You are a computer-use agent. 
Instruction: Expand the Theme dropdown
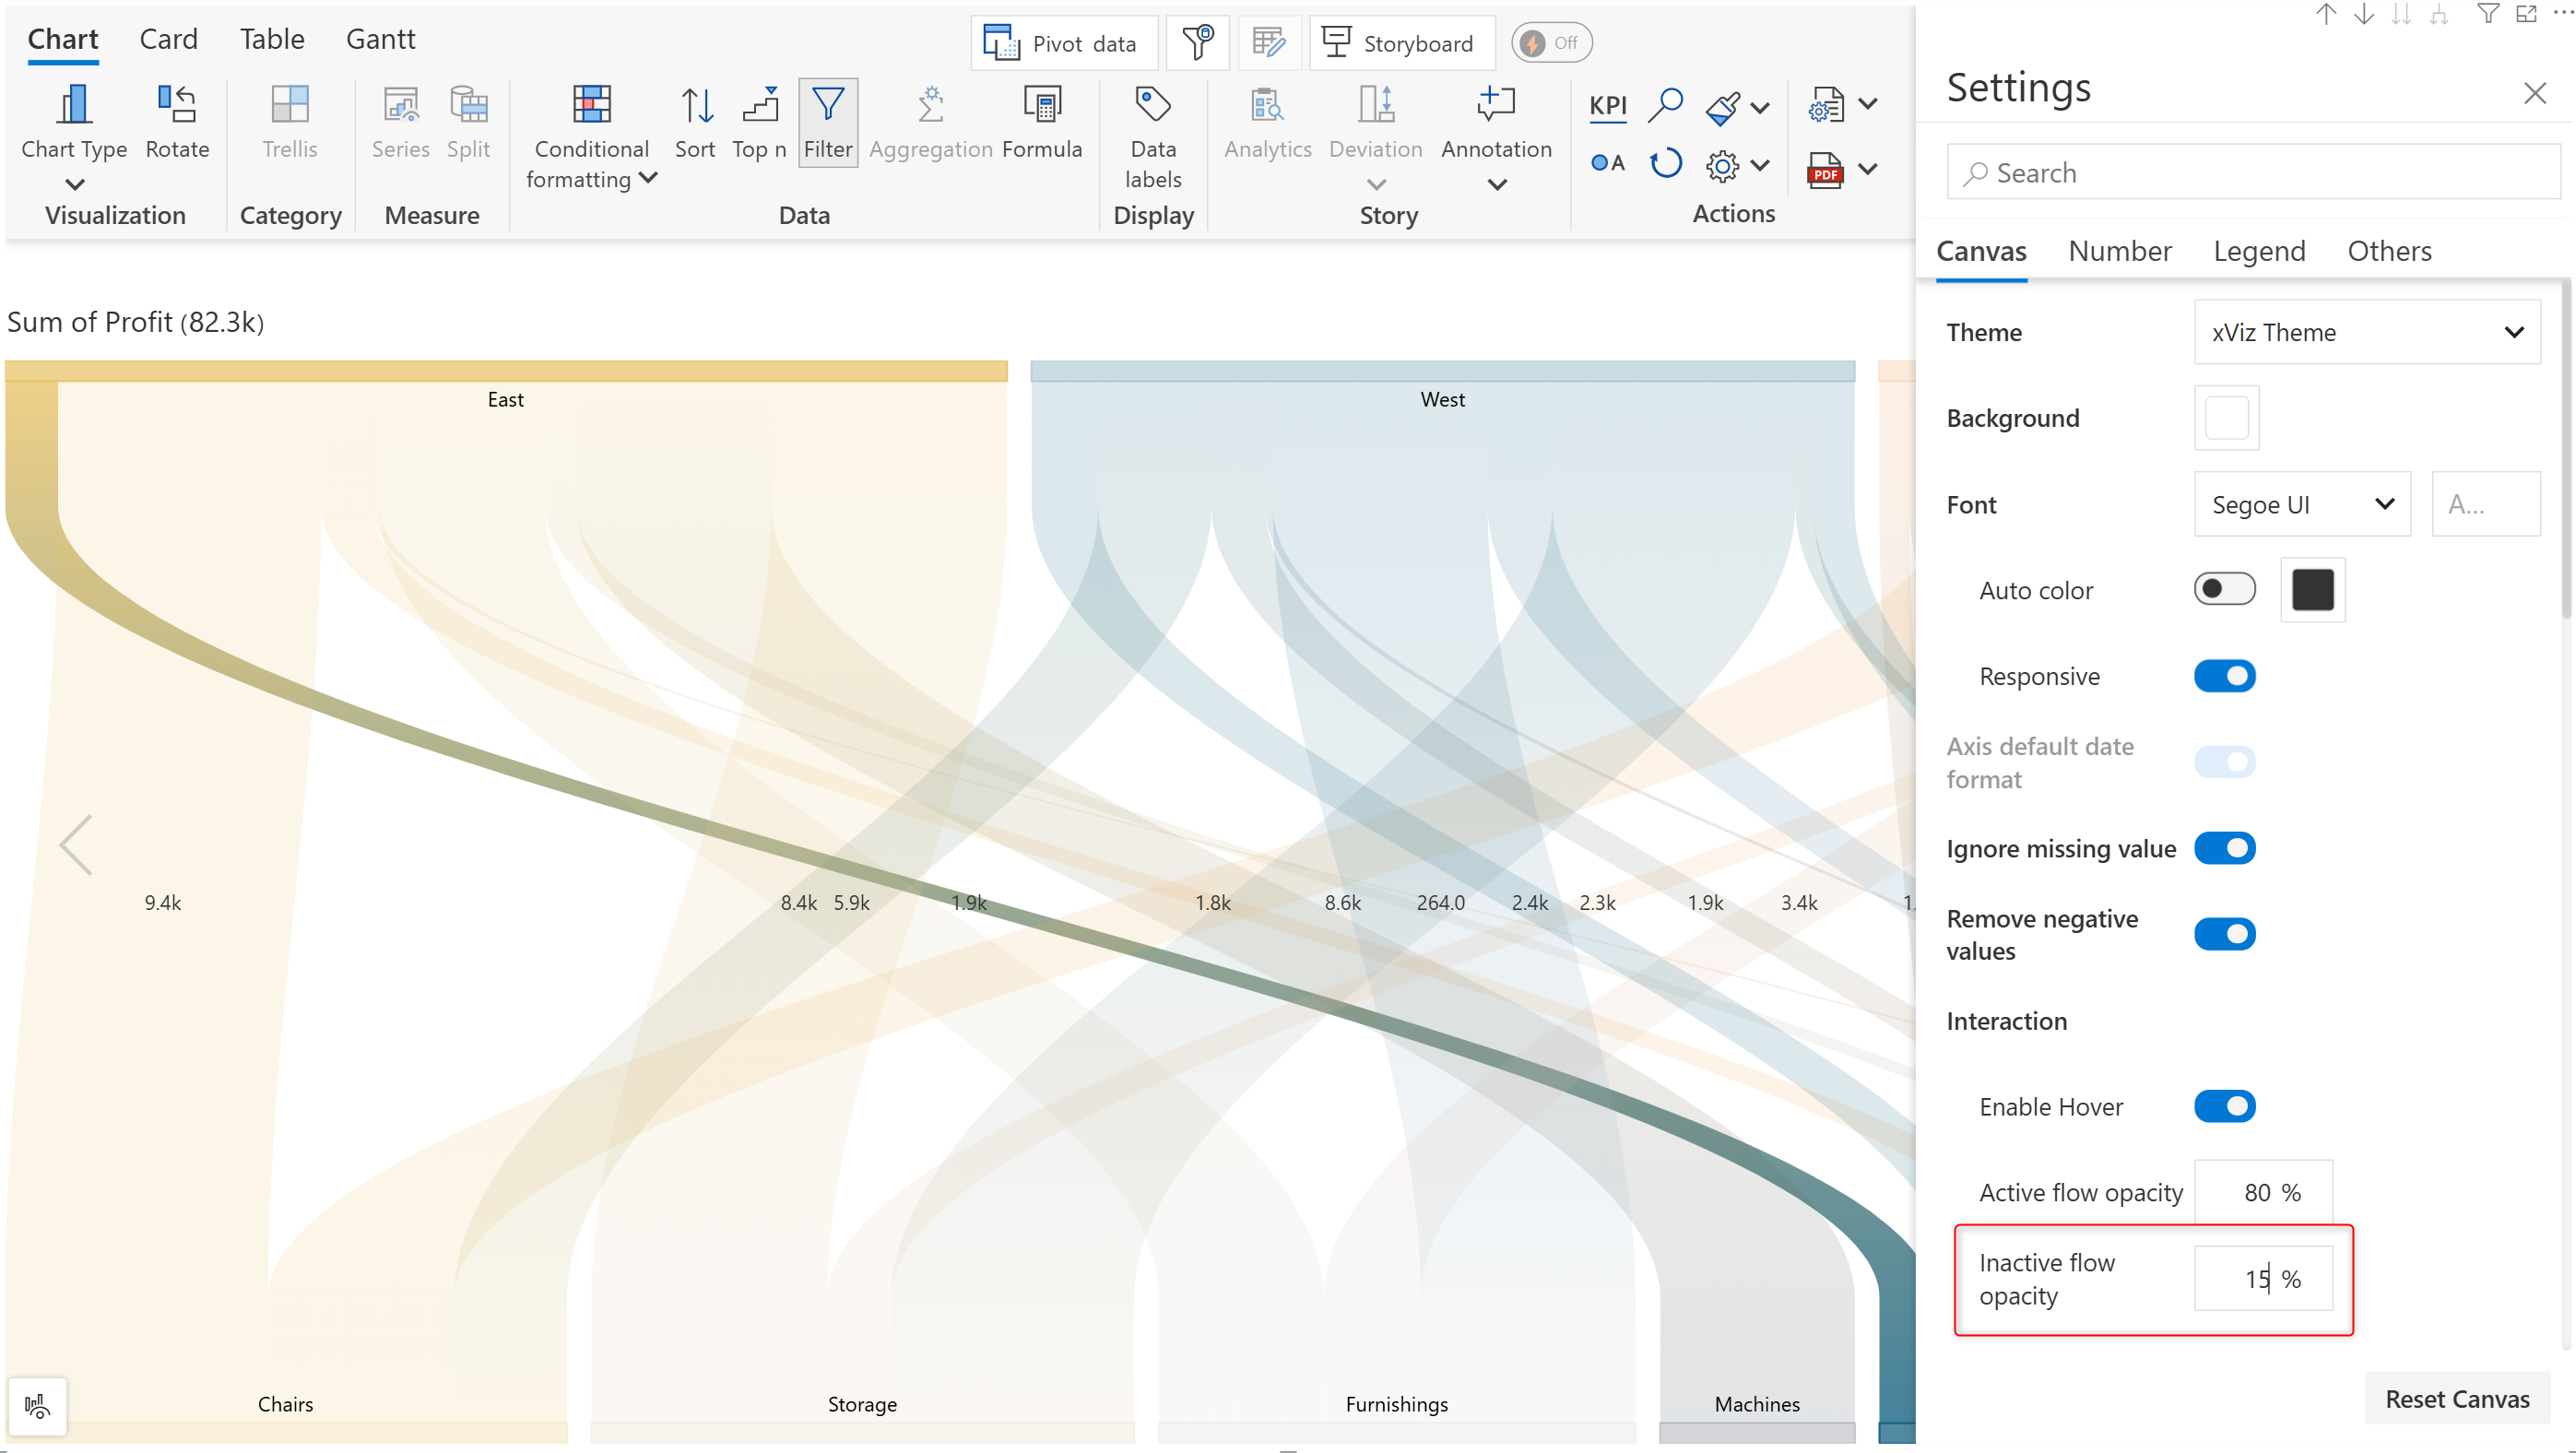[2366, 332]
